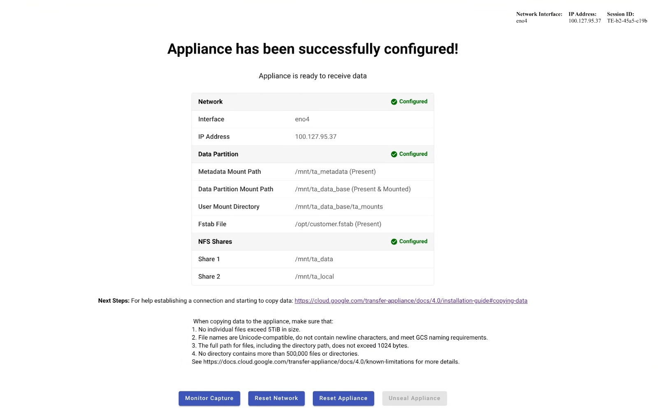
Task: Click the Configured checkmark for NFS Shares
Action: [x=394, y=241]
